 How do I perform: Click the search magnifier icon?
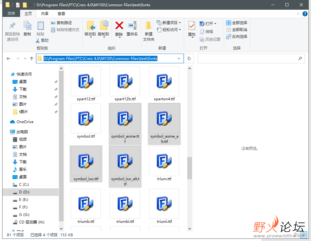click(x=300, y=59)
